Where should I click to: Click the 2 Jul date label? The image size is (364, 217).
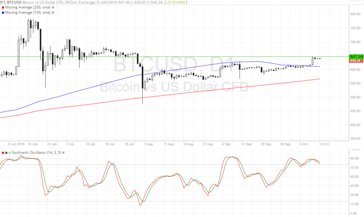tap(70, 144)
